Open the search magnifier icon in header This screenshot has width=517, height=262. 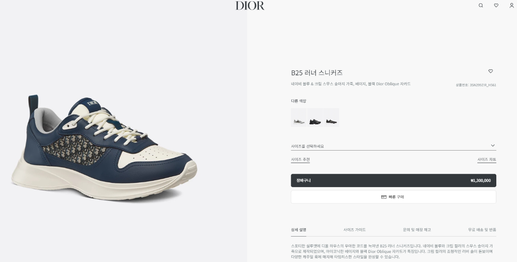pyautogui.click(x=481, y=6)
